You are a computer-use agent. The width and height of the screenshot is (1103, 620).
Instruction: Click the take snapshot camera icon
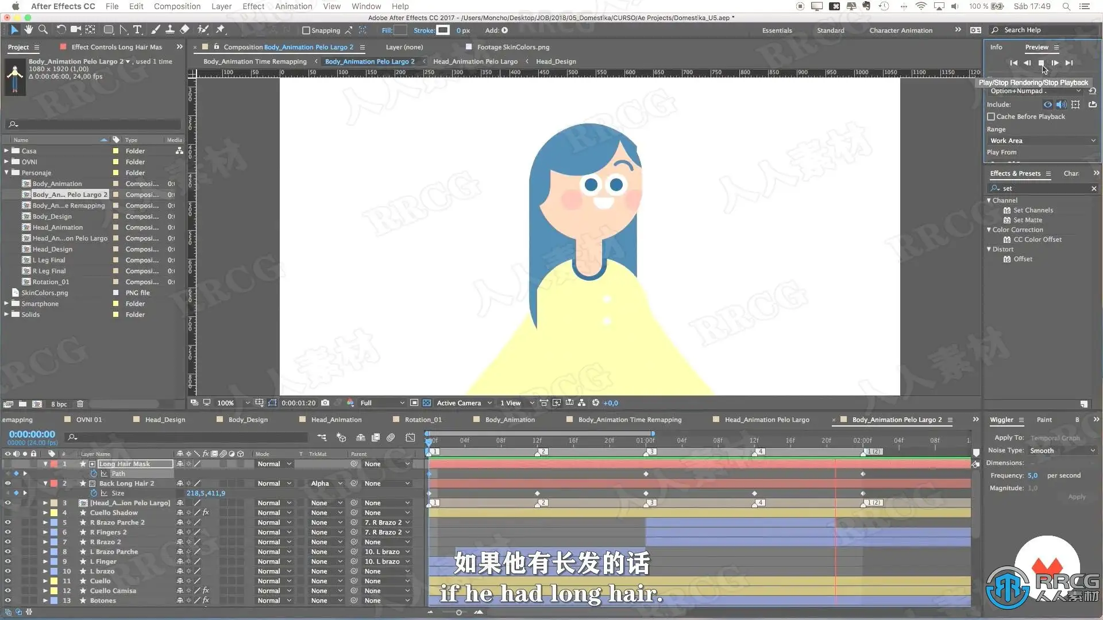(325, 403)
